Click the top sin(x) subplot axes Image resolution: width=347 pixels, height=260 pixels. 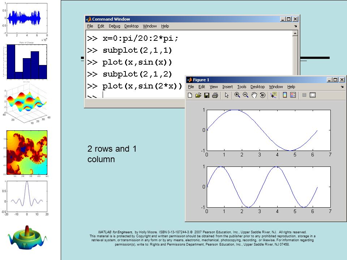269,130
